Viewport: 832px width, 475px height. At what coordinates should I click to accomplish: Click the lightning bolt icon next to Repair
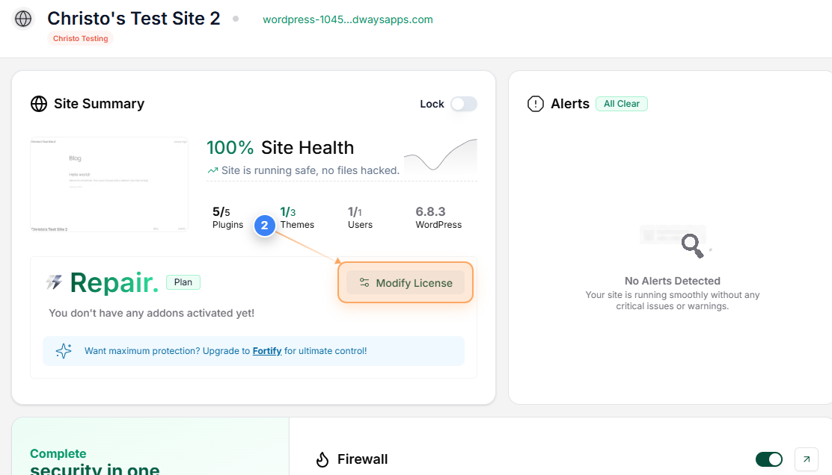pos(53,282)
